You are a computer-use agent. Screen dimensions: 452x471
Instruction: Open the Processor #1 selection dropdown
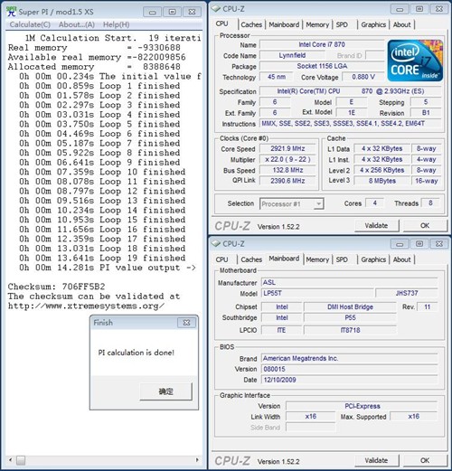(318, 204)
